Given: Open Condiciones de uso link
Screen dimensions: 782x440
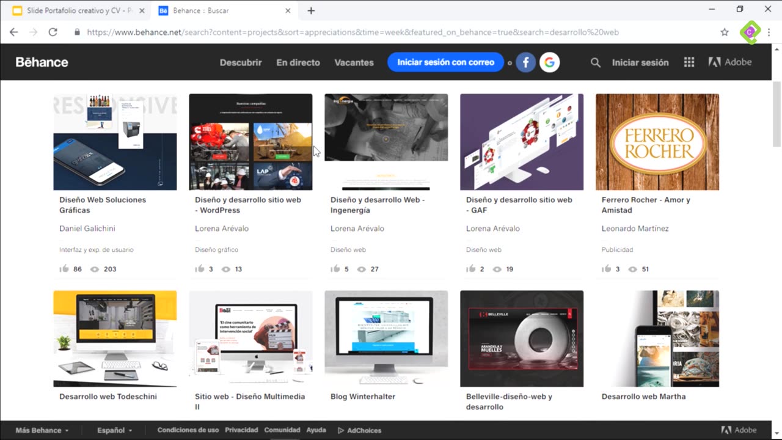Looking at the screenshot, I should click(x=188, y=430).
